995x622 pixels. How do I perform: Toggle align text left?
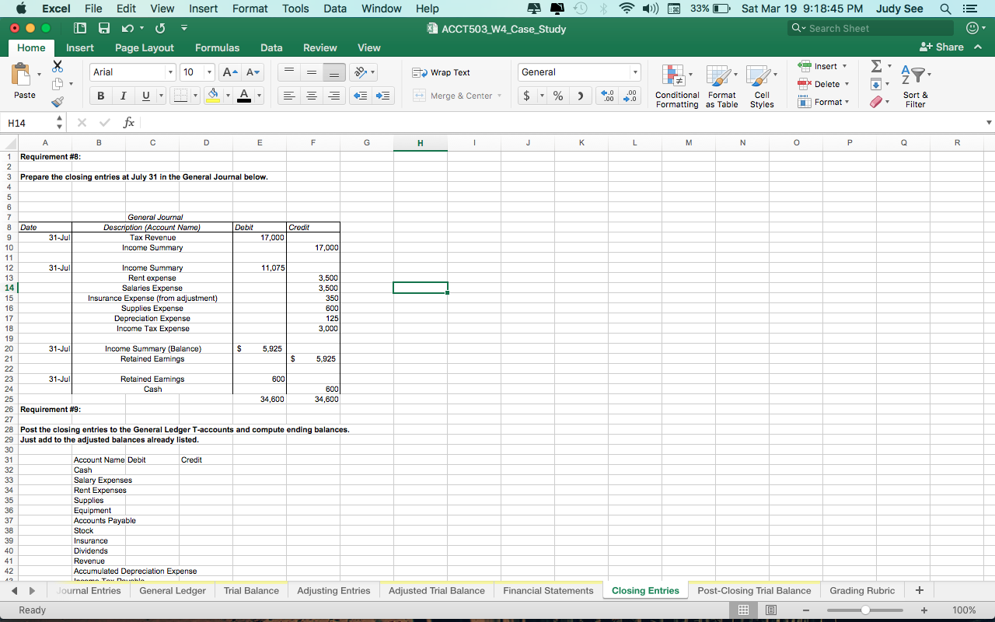pyautogui.click(x=288, y=96)
